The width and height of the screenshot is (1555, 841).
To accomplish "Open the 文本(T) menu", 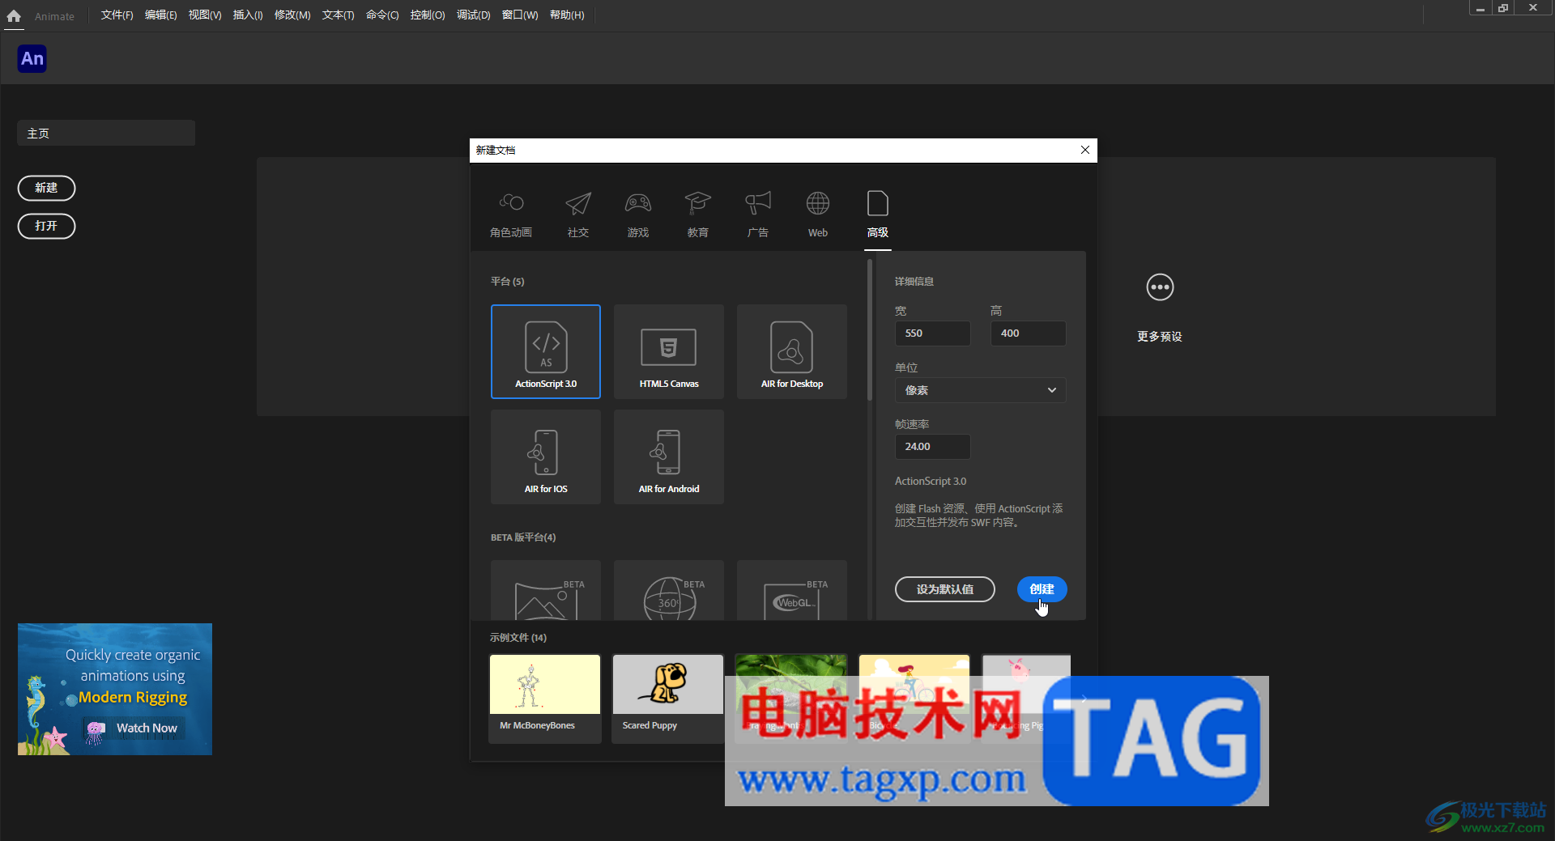I will (x=338, y=15).
